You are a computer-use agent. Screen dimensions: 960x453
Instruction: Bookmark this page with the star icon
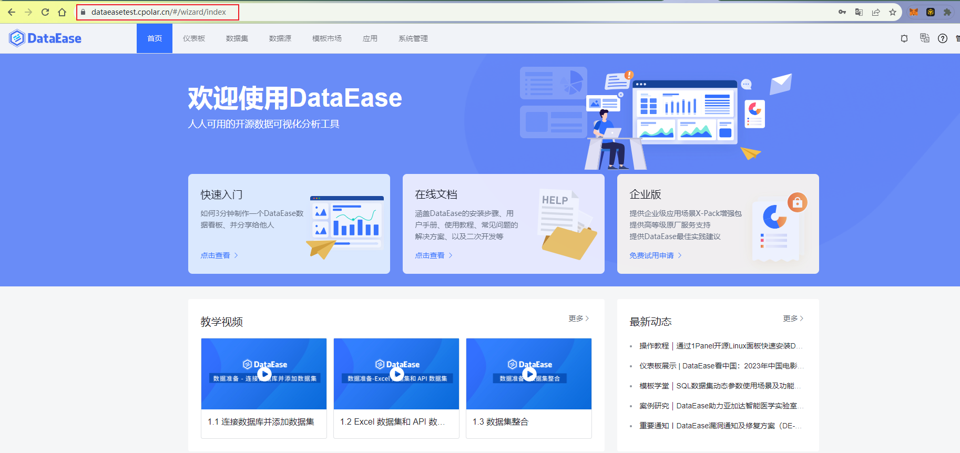(x=893, y=12)
